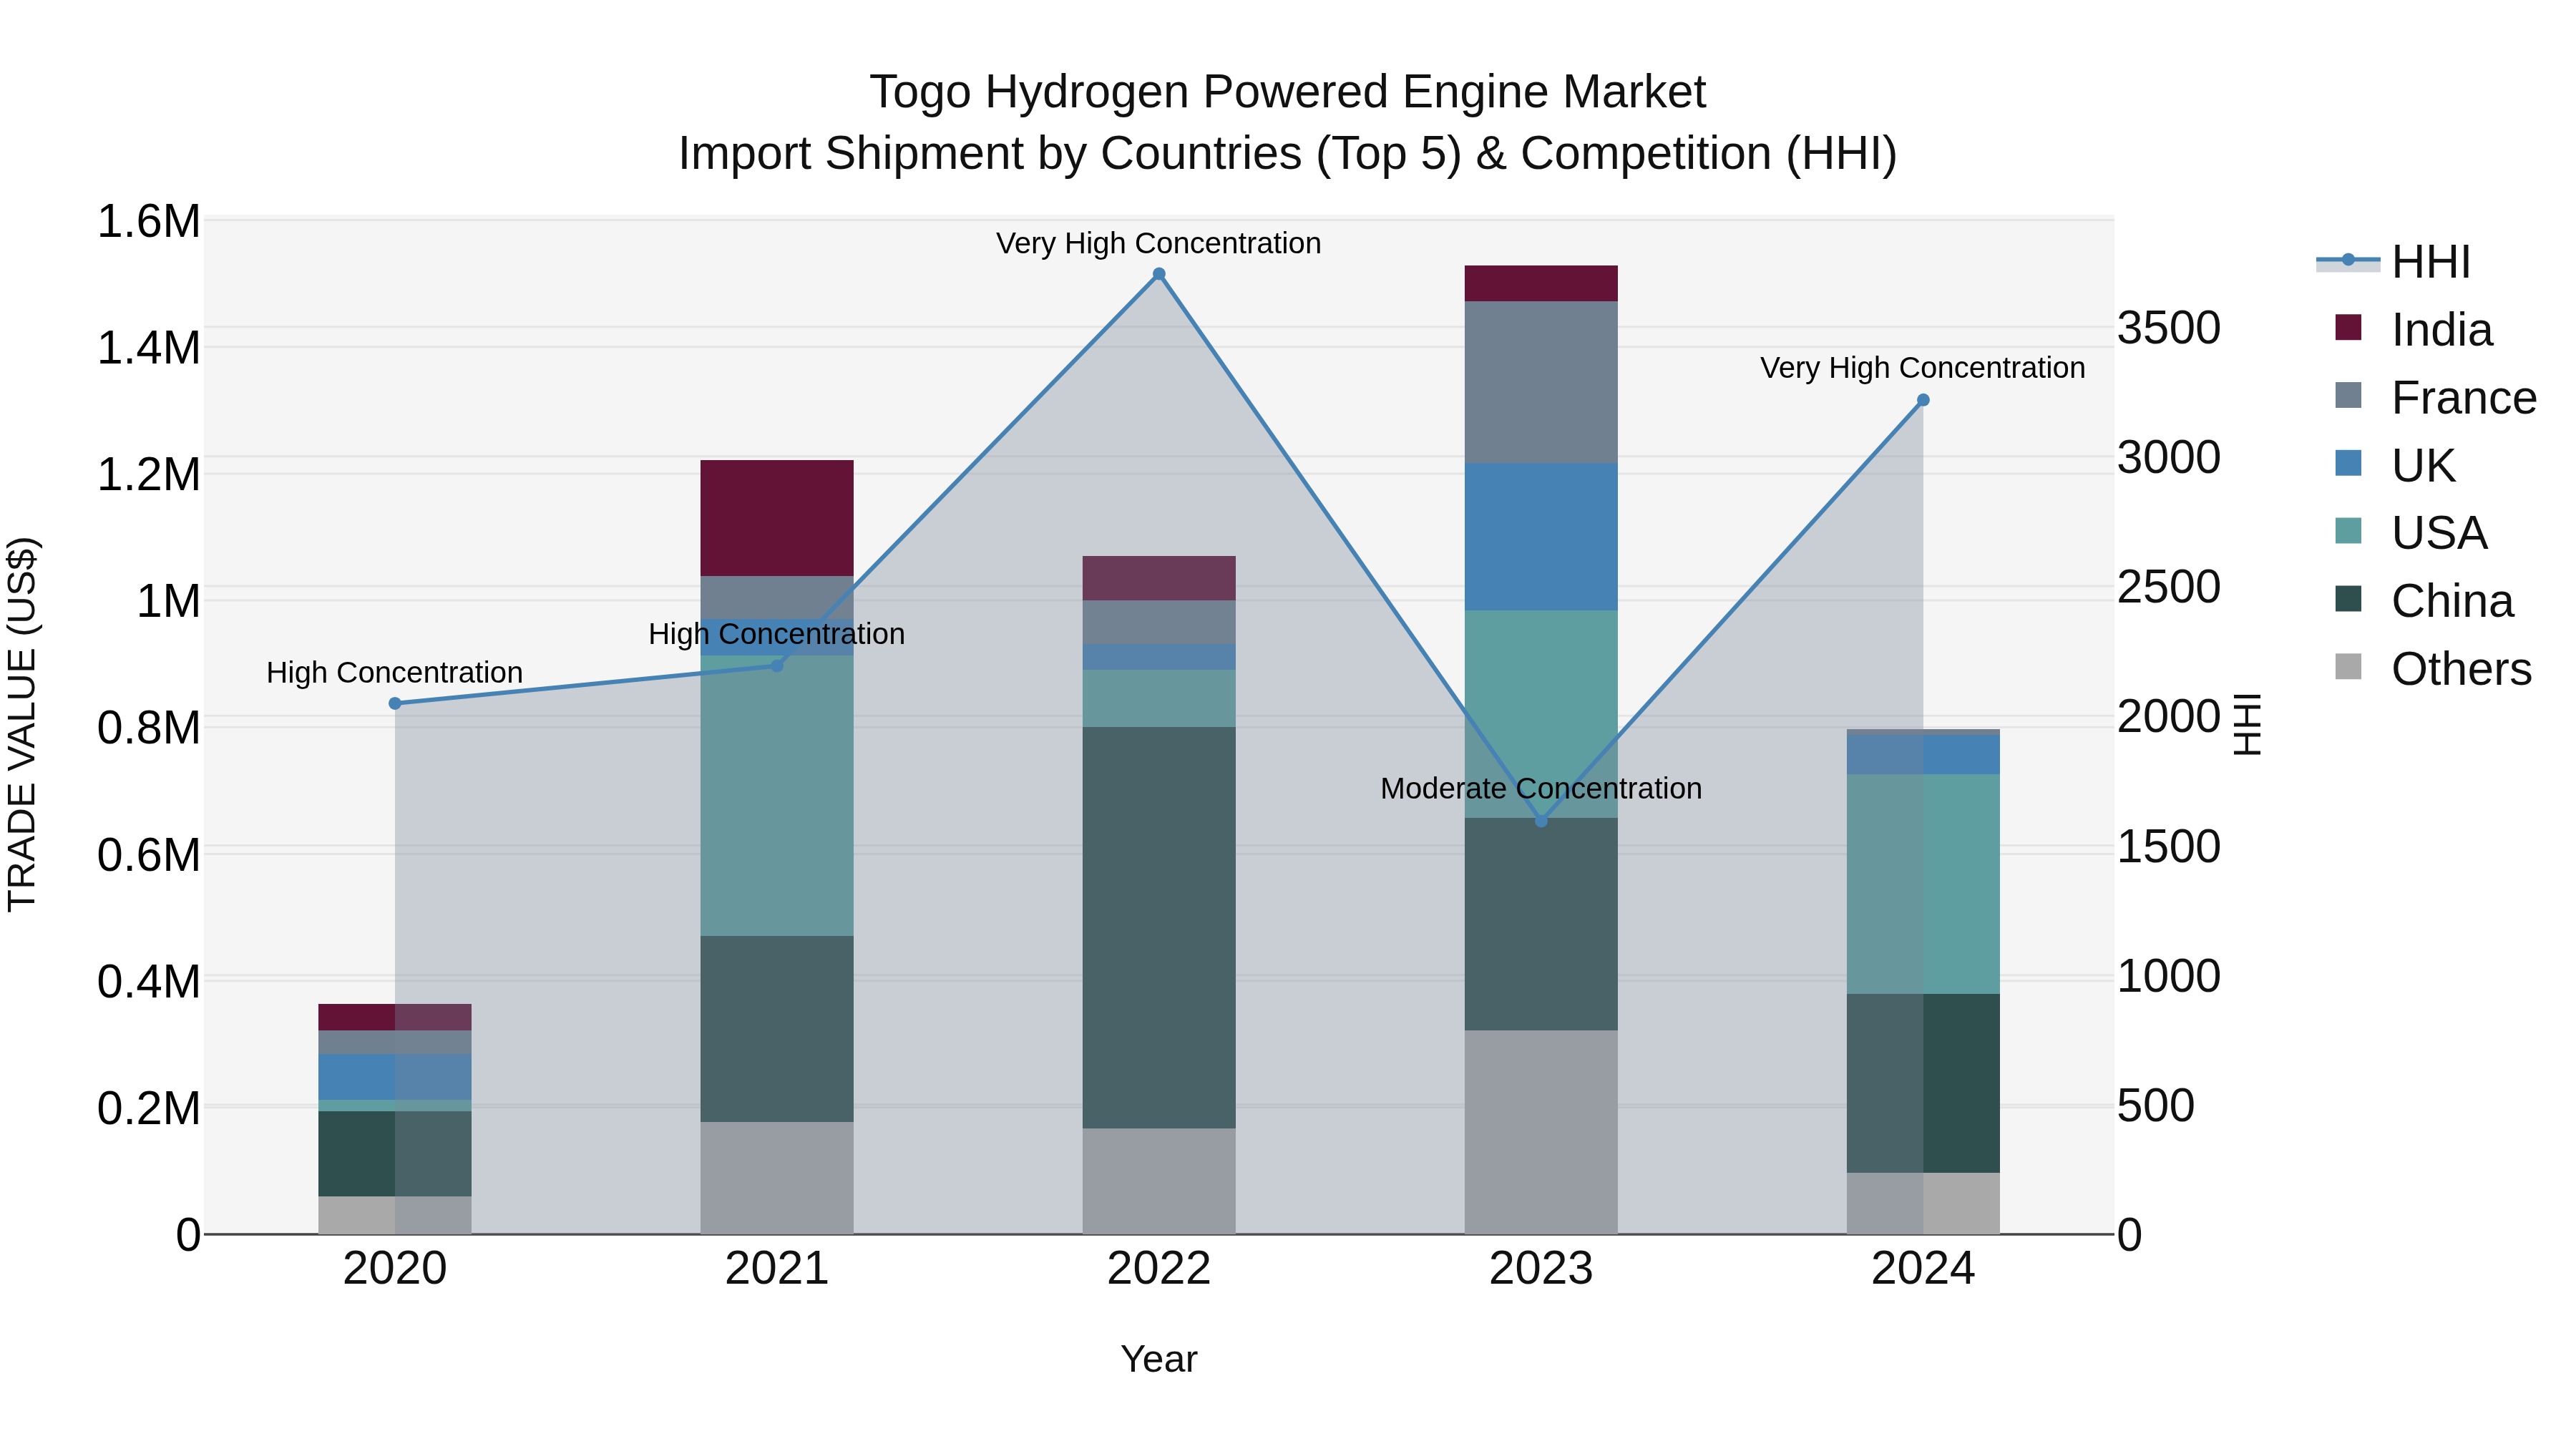This screenshot has width=2576, height=1449.
Task: Select the 2021 HHI data point
Action: 777,666
